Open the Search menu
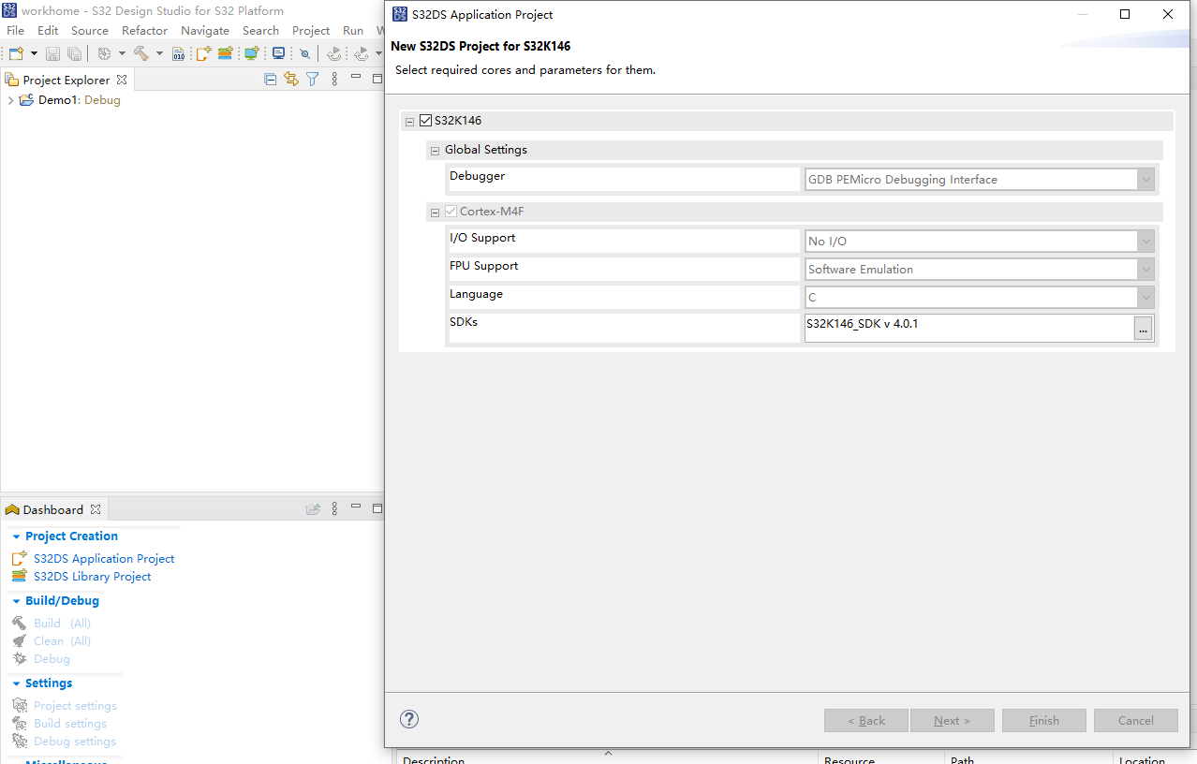 pyautogui.click(x=260, y=30)
